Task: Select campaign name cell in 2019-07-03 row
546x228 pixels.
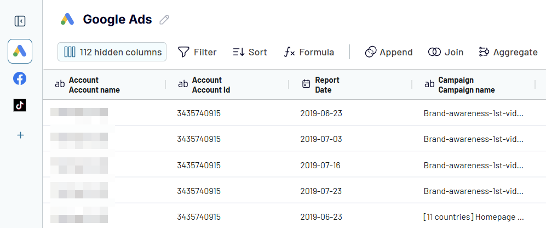Action: [474, 139]
